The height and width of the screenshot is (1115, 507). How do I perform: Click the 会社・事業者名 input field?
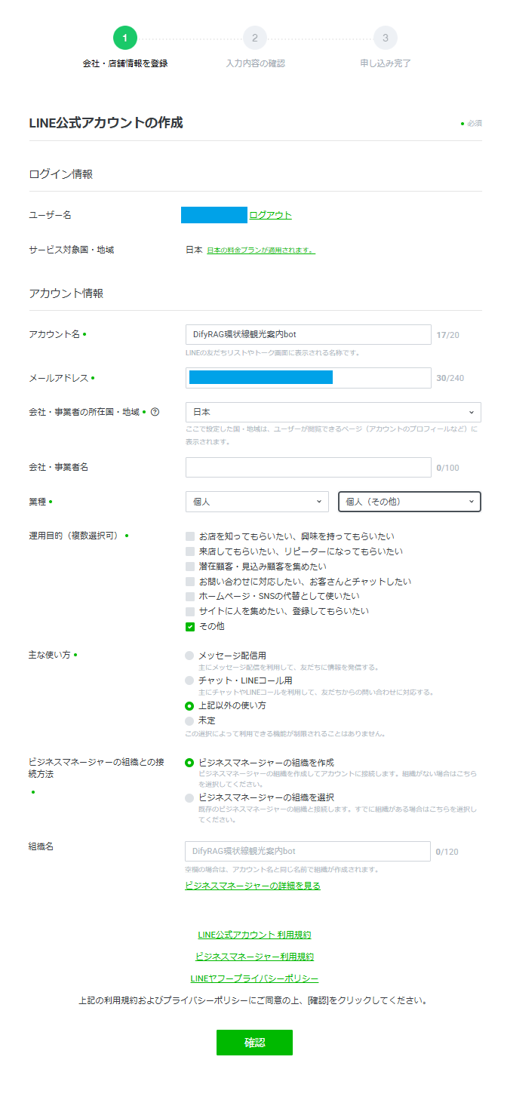click(309, 468)
